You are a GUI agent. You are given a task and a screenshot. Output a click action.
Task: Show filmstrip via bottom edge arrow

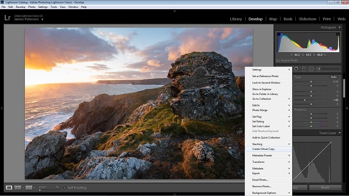(x=174, y=194)
